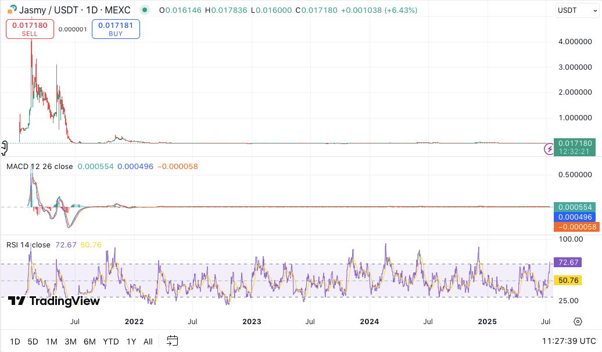
Task: Click the 3.000000 price axis label
Action: point(575,67)
